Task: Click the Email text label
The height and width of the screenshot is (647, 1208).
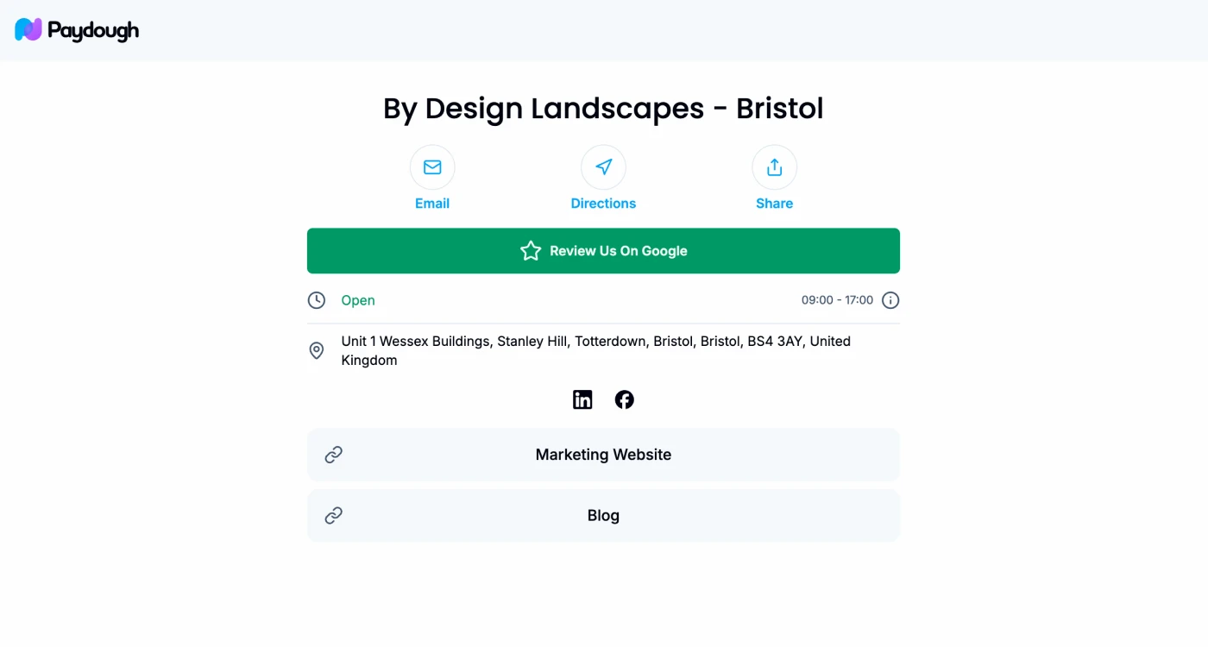Action: [x=432, y=204]
